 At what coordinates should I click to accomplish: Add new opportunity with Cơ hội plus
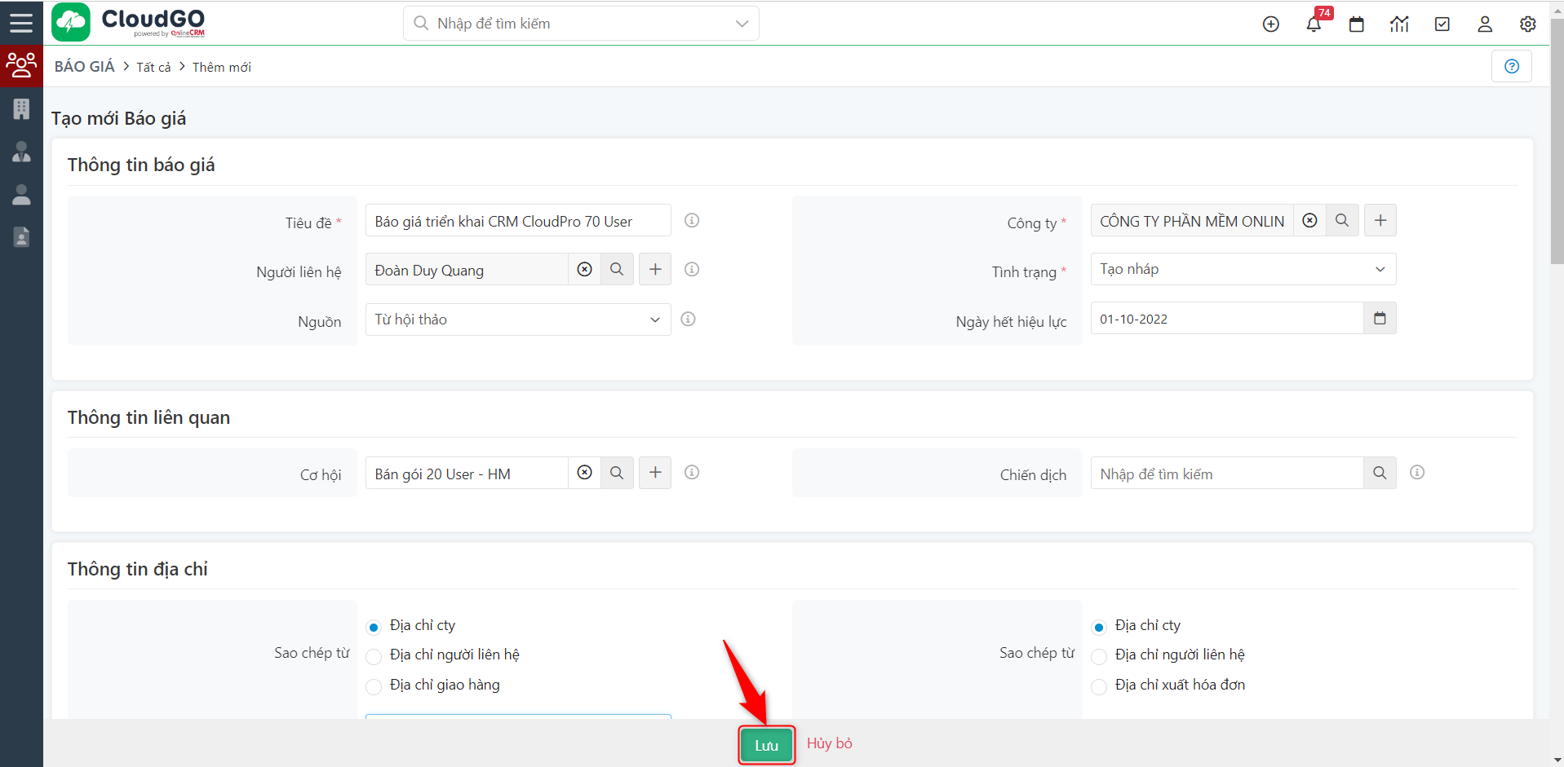(655, 473)
